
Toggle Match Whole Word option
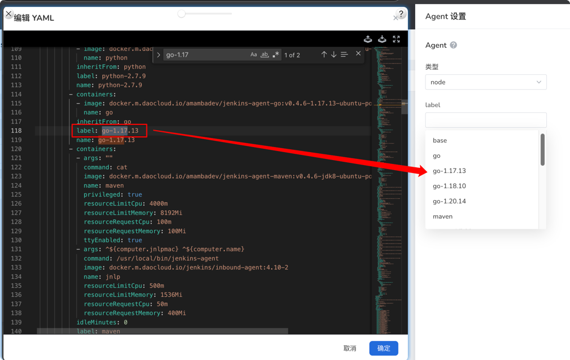pyautogui.click(x=264, y=55)
